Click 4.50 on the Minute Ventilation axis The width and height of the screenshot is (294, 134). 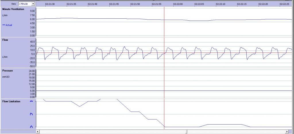tap(32, 23)
